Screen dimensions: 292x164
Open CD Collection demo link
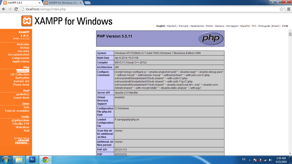click(x=20, y=74)
